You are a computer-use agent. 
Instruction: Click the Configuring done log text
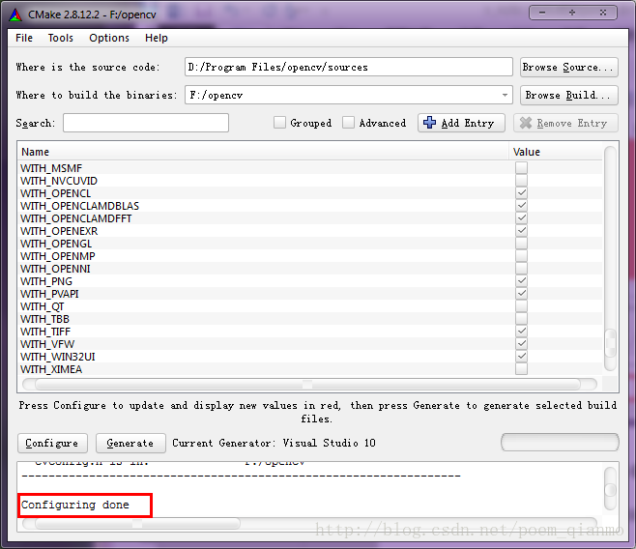pyautogui.click(x=75, y=505)
